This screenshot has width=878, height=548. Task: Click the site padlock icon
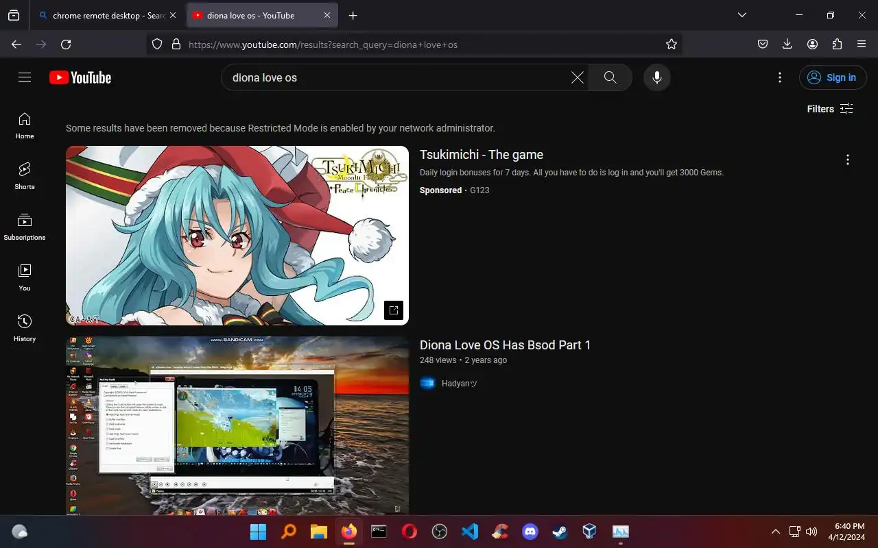click(x=176, y=44)
